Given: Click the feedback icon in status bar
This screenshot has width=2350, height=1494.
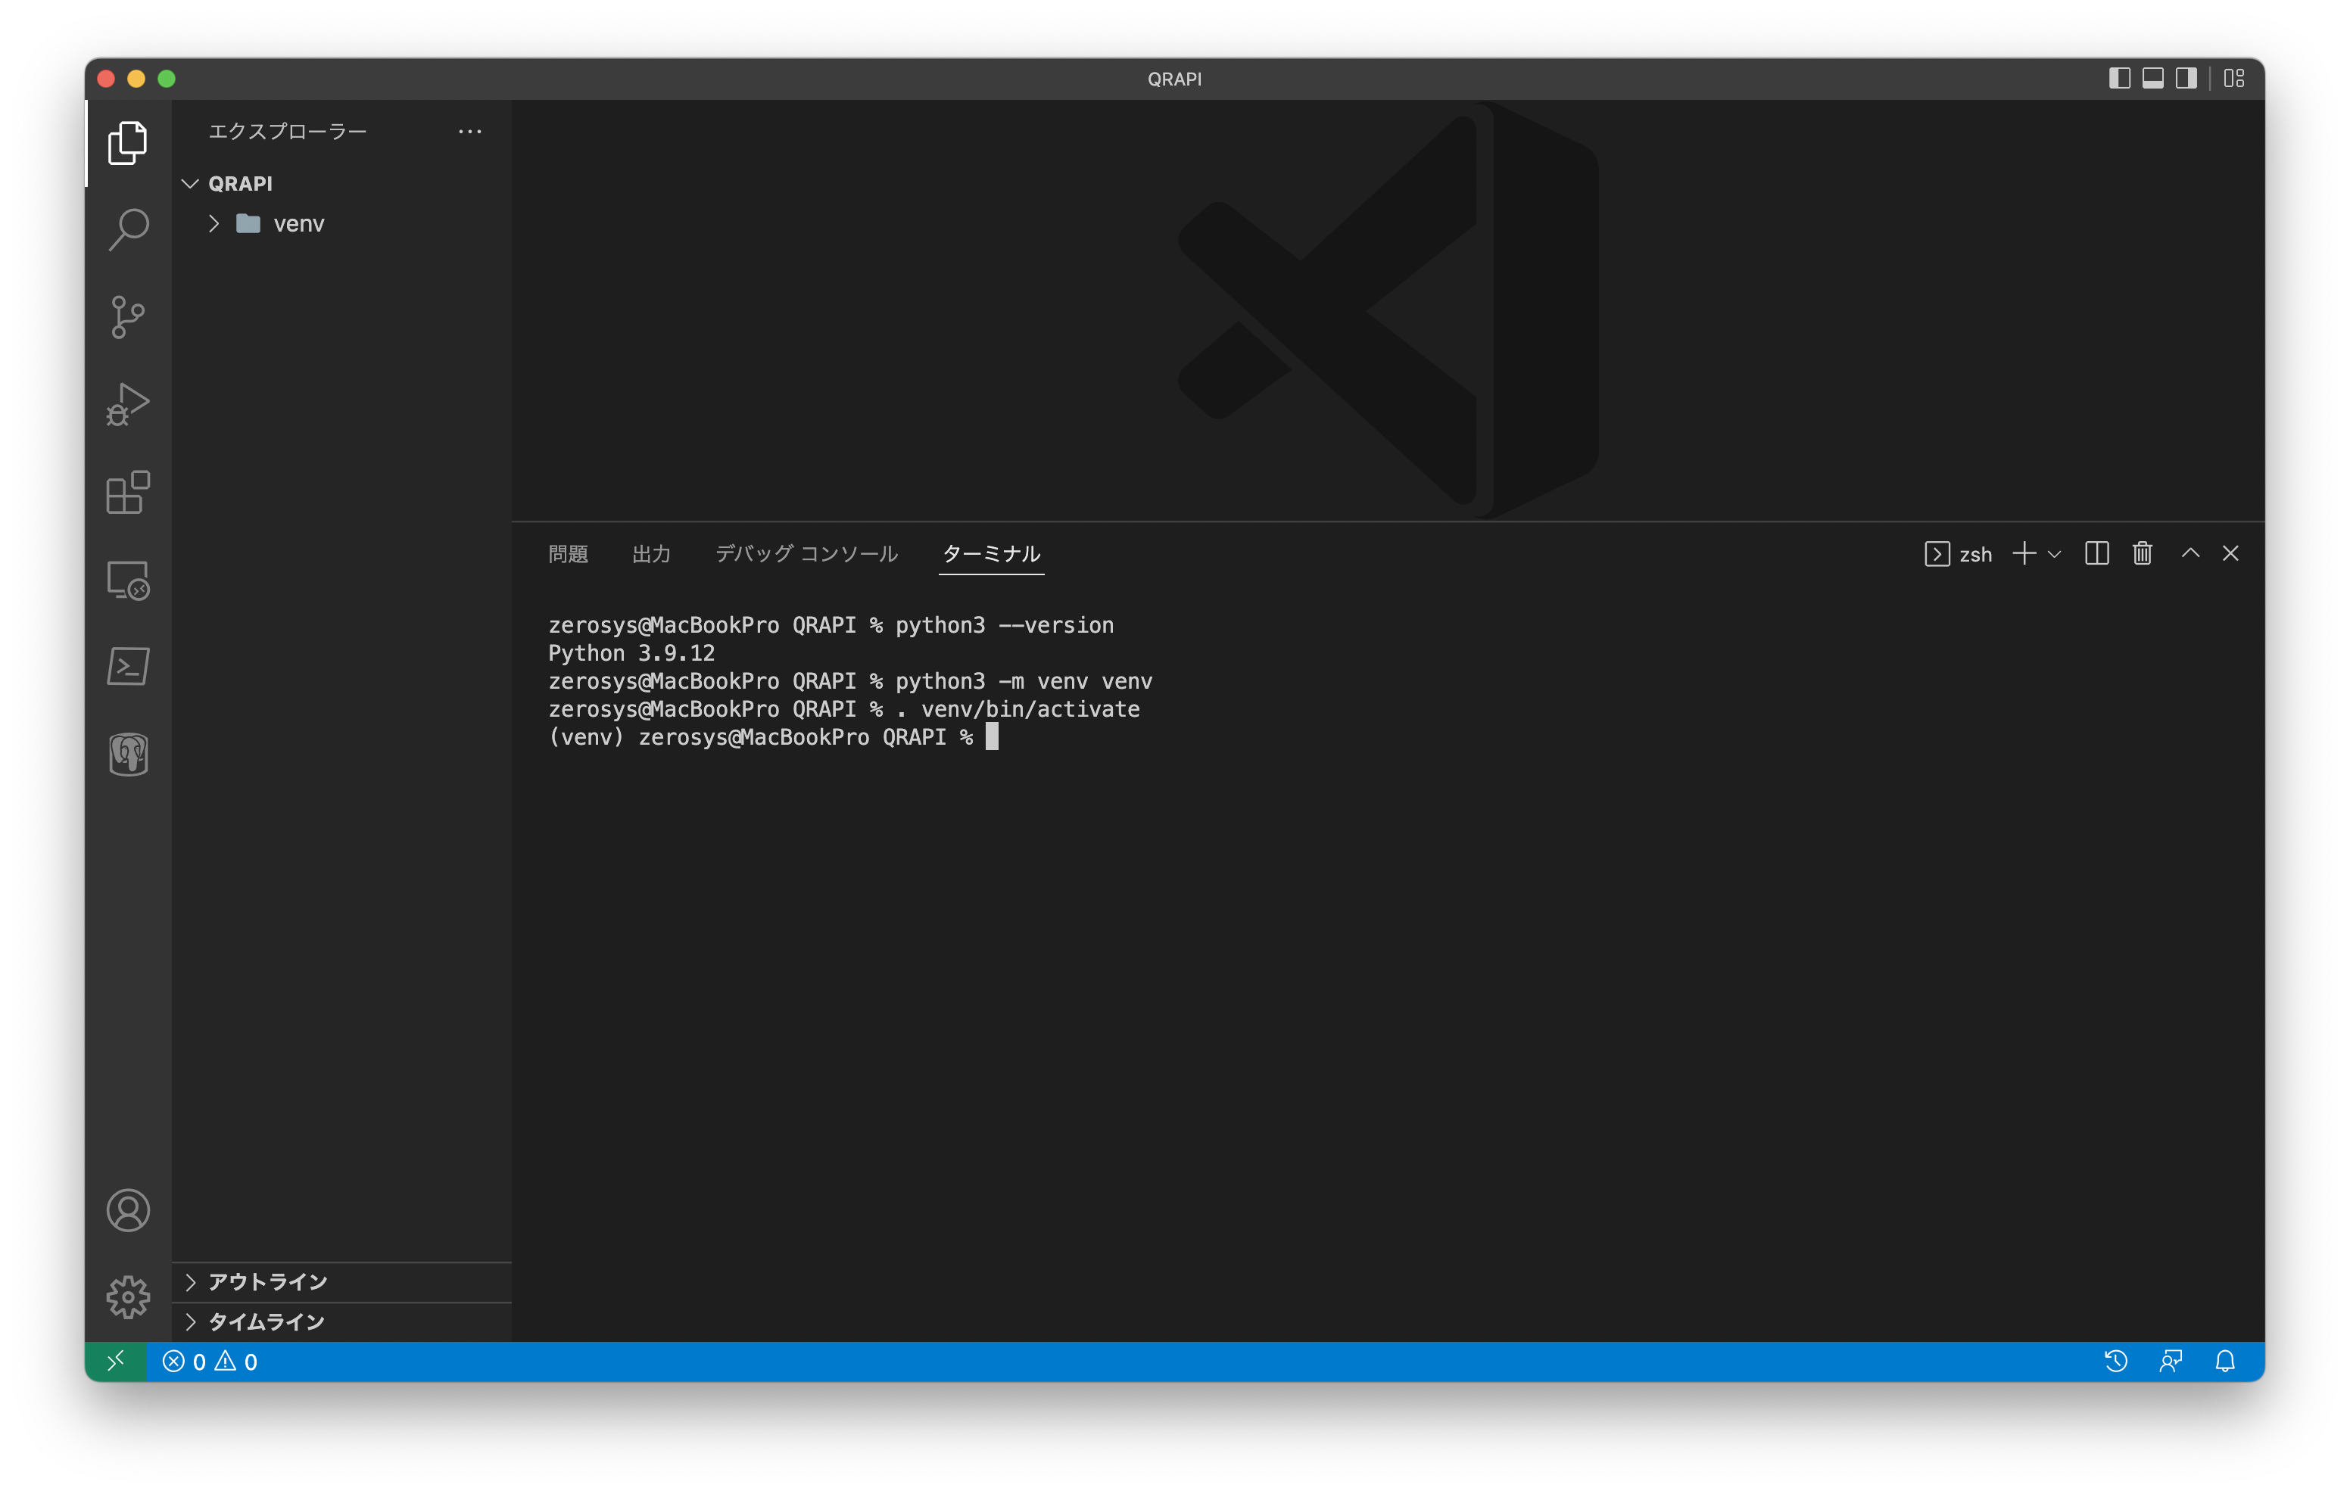Looking at the screenshot, I should [2171, 1362].
